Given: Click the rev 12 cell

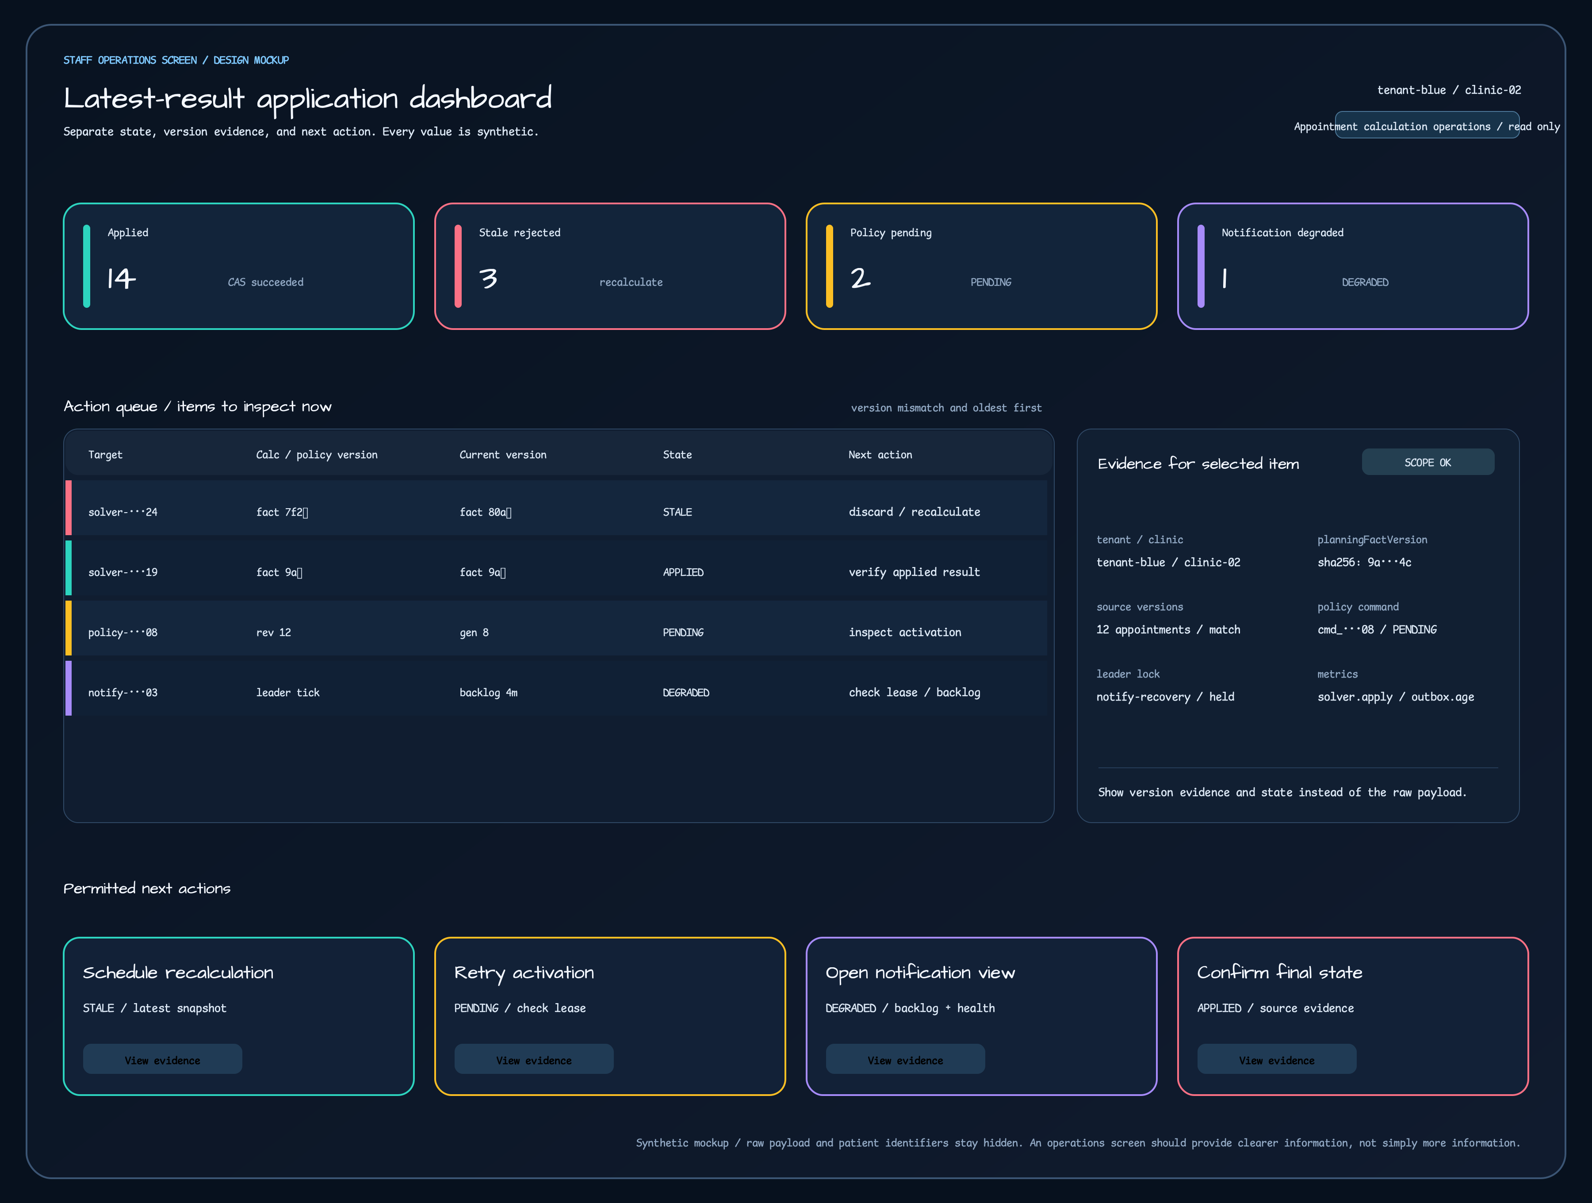Looking at the screenshot, I should tap(273, 633).
